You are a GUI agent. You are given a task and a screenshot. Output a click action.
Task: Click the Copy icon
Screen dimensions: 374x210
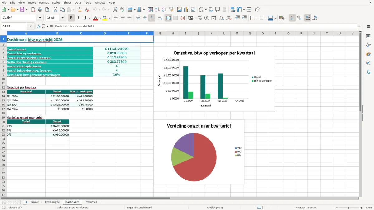click(62, 10)
